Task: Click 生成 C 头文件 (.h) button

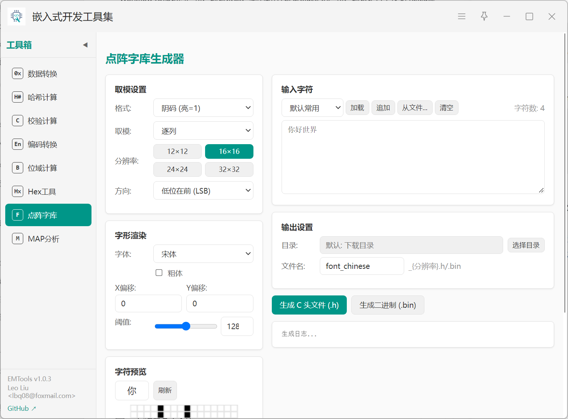Action: (309, 305)
